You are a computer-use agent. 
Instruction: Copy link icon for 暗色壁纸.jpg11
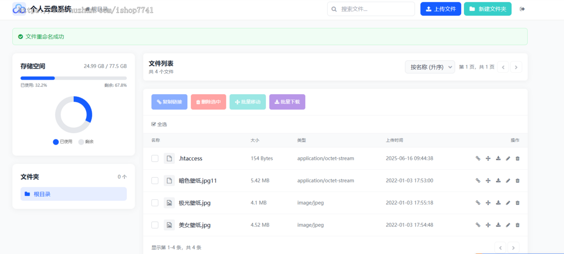pos(478,180)
